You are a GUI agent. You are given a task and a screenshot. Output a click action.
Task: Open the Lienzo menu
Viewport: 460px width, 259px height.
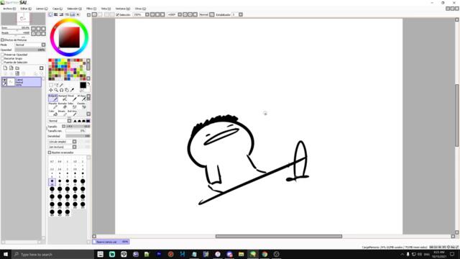42,9
